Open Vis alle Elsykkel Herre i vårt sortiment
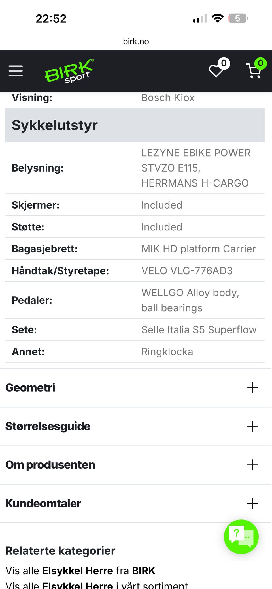 [x=96, y=585]
